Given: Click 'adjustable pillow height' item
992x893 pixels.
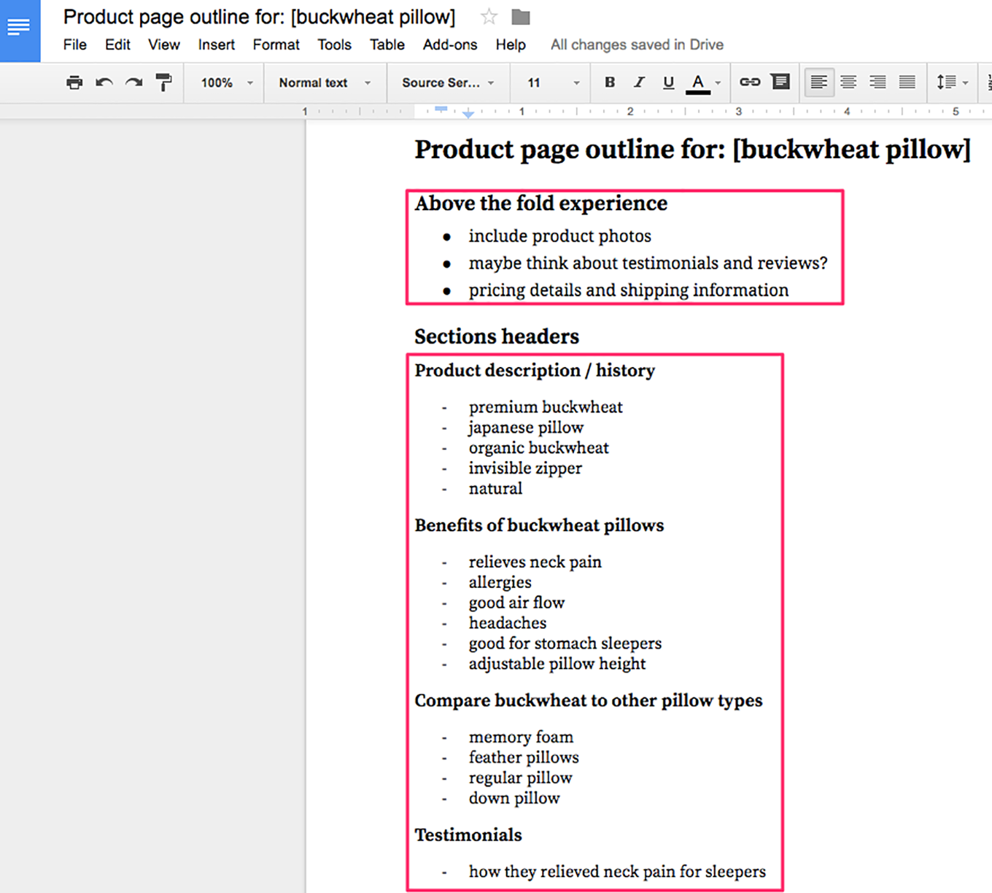Looking at the screenshot, I should pyautogui.click(x=557, y=664).
